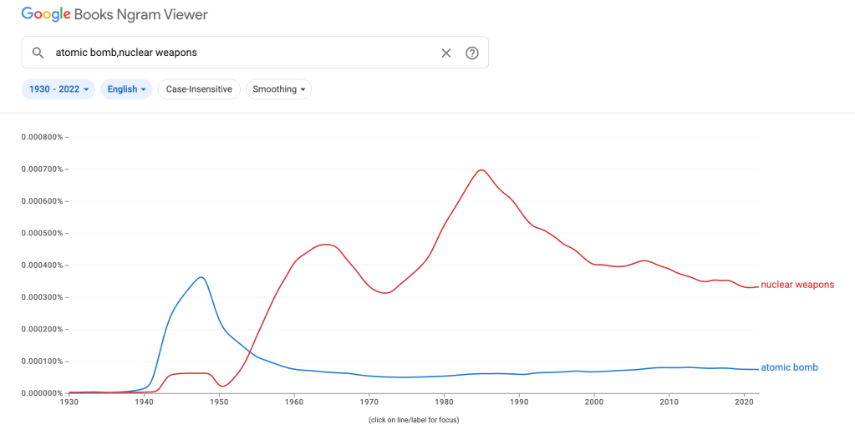
Task: Click the blue line near 2010
Action: [669, 367]
